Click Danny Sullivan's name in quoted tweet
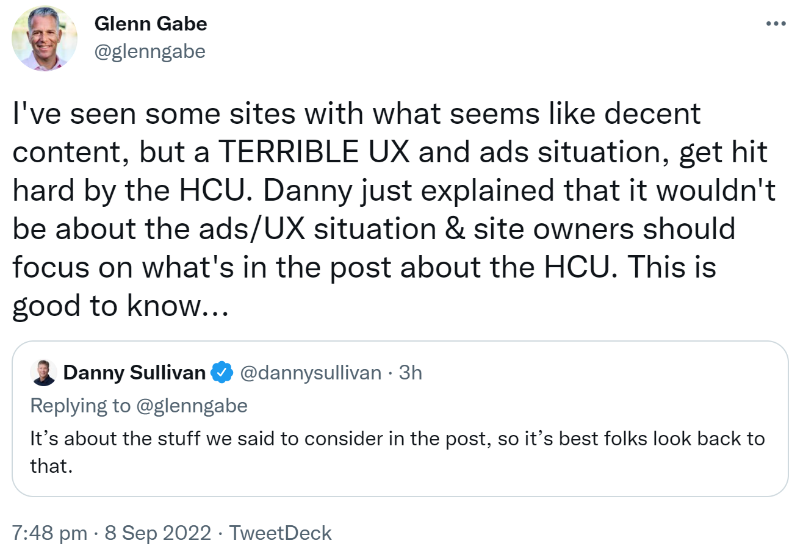This screenshot has width=803, height=560. [132, 373]
